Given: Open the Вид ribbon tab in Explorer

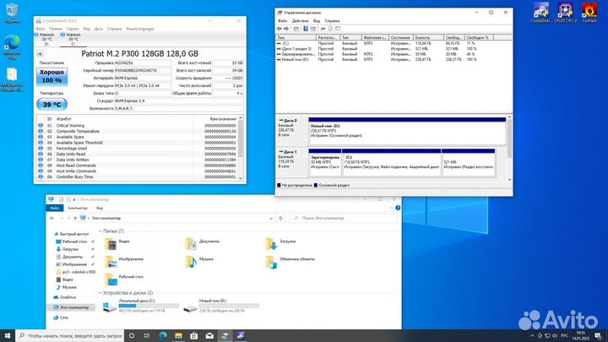Looking at the screenshot, I should click(x=100, y=207).
